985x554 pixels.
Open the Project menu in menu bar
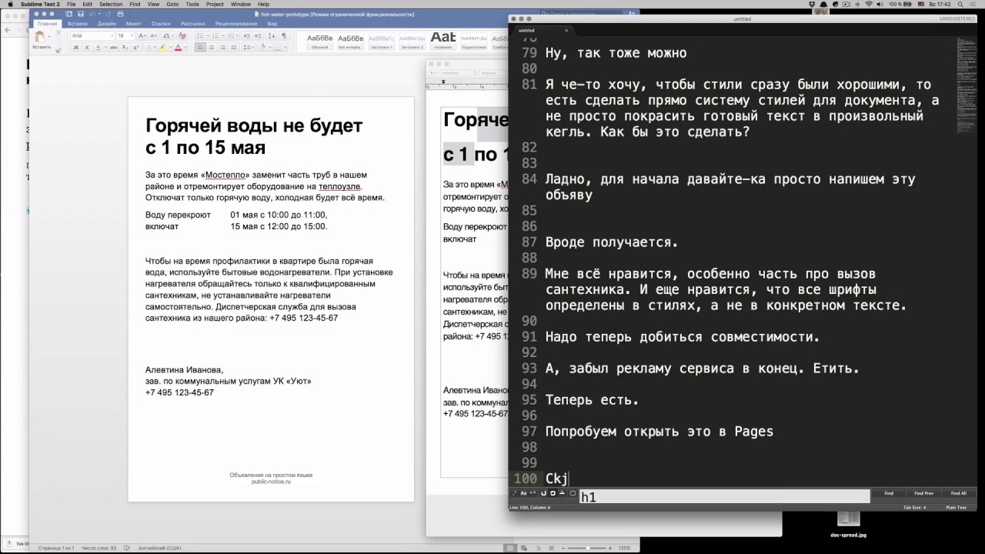coord(215,4)
